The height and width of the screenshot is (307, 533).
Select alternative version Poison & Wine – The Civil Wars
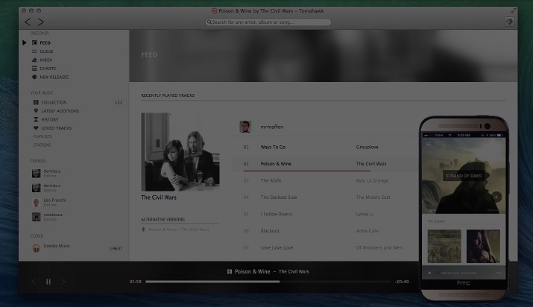point(178,230)
